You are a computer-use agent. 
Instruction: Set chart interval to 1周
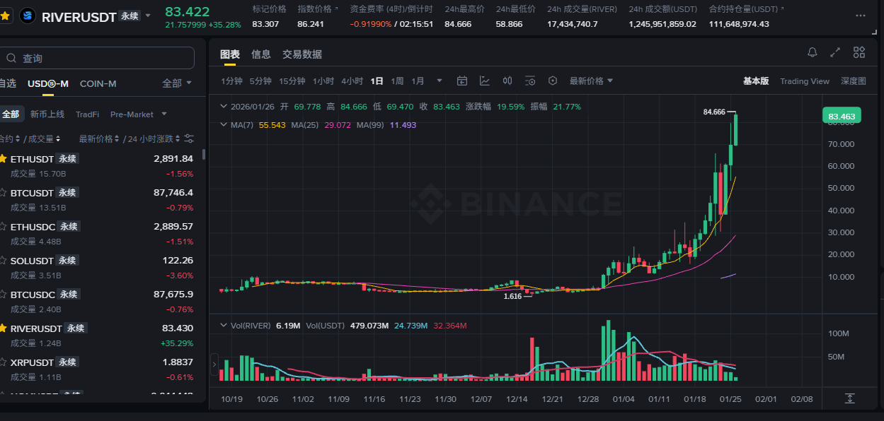point(397,81)
